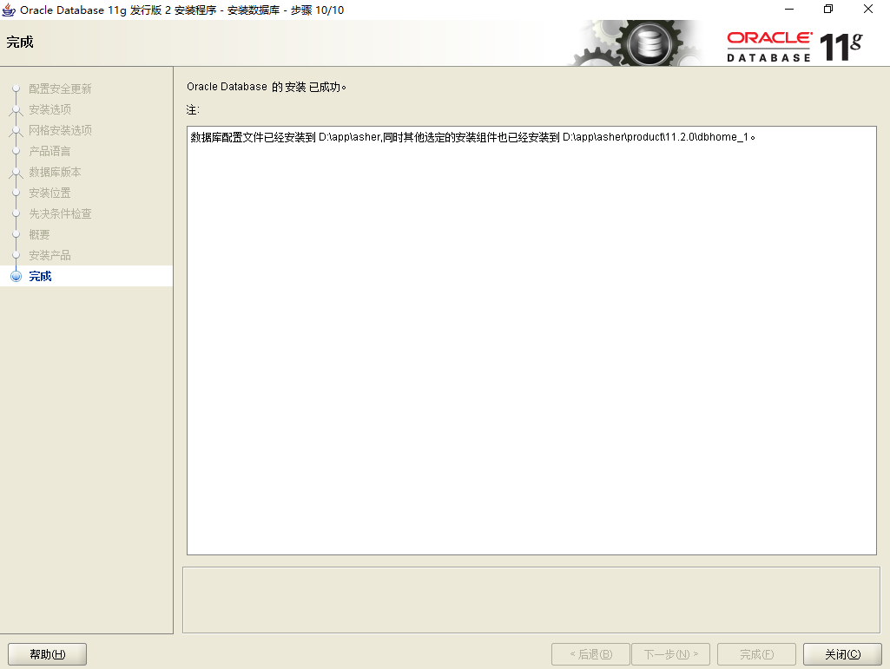The height and width of the screenshot is (669, 890).
Task: Click the disabled 后退(B) back button
Action: tap(590, 654)
